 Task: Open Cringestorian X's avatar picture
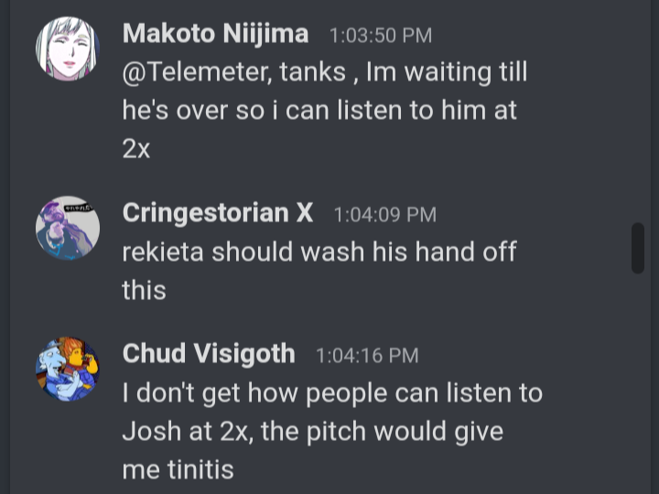(x=68, y=228)
